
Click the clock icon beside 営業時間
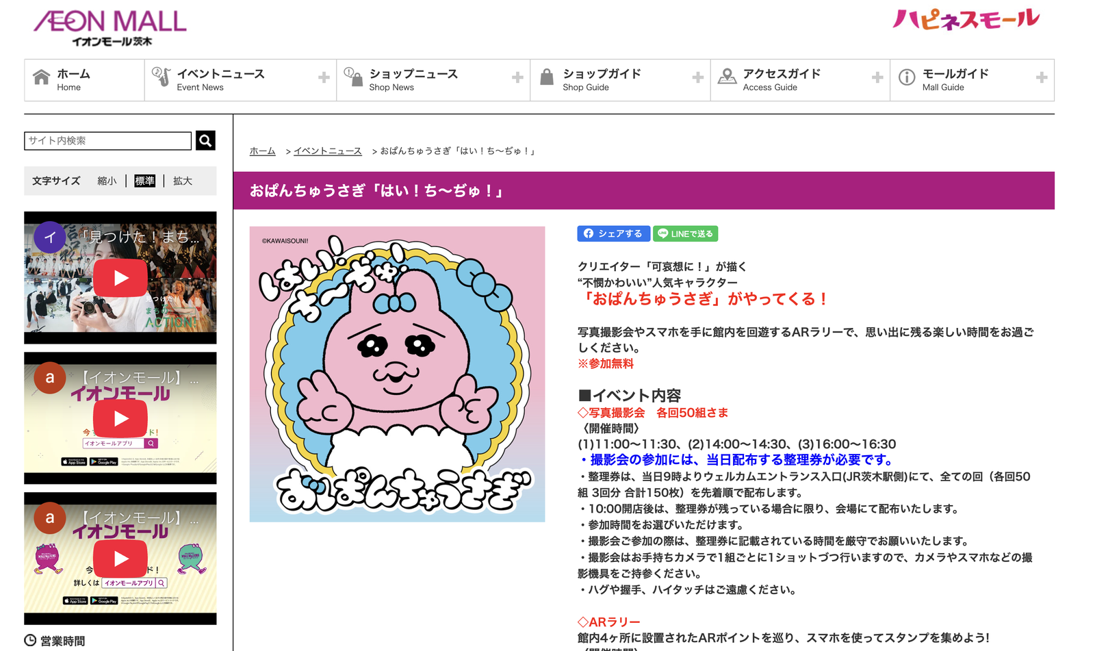30,641
